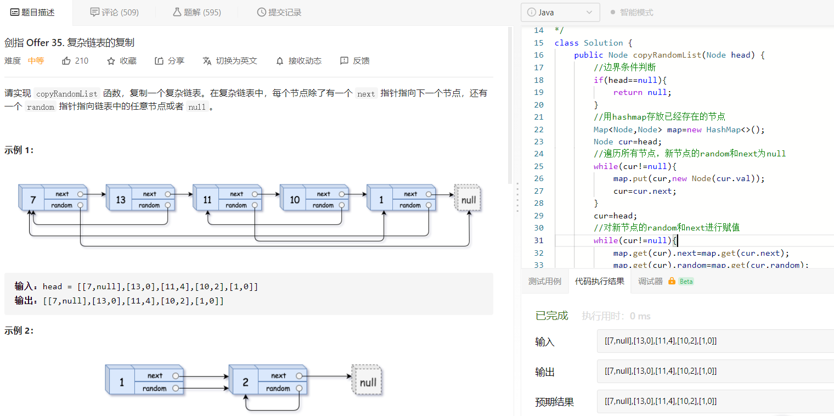Click the 已完成 status text
Viewport: 834px width, 416px height.
[x=551, y=316]
